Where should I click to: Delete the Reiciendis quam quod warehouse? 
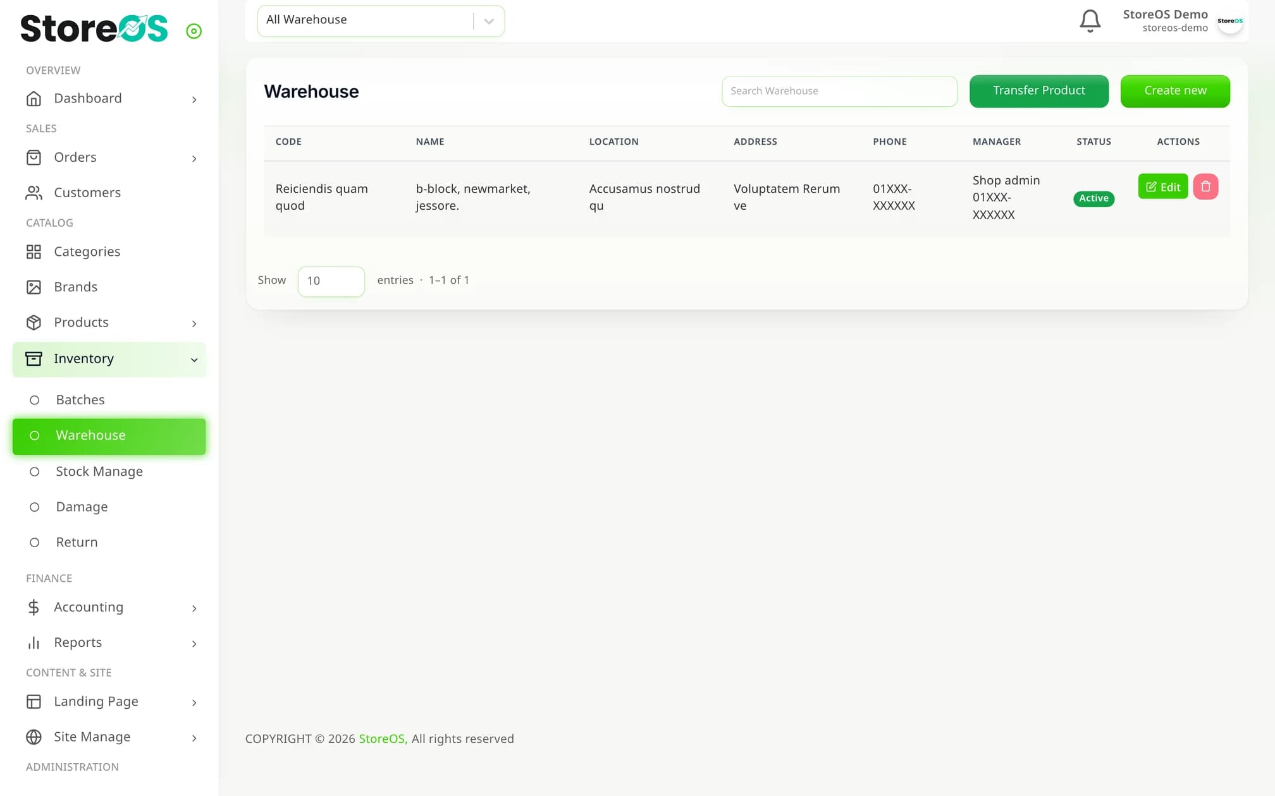[1205, 186]
